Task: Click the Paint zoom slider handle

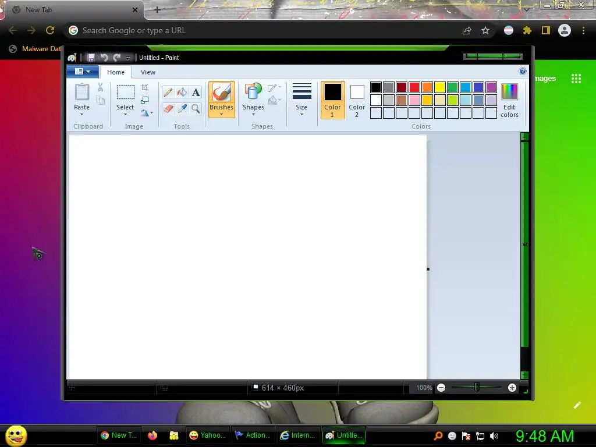Action: pos(477,387)
